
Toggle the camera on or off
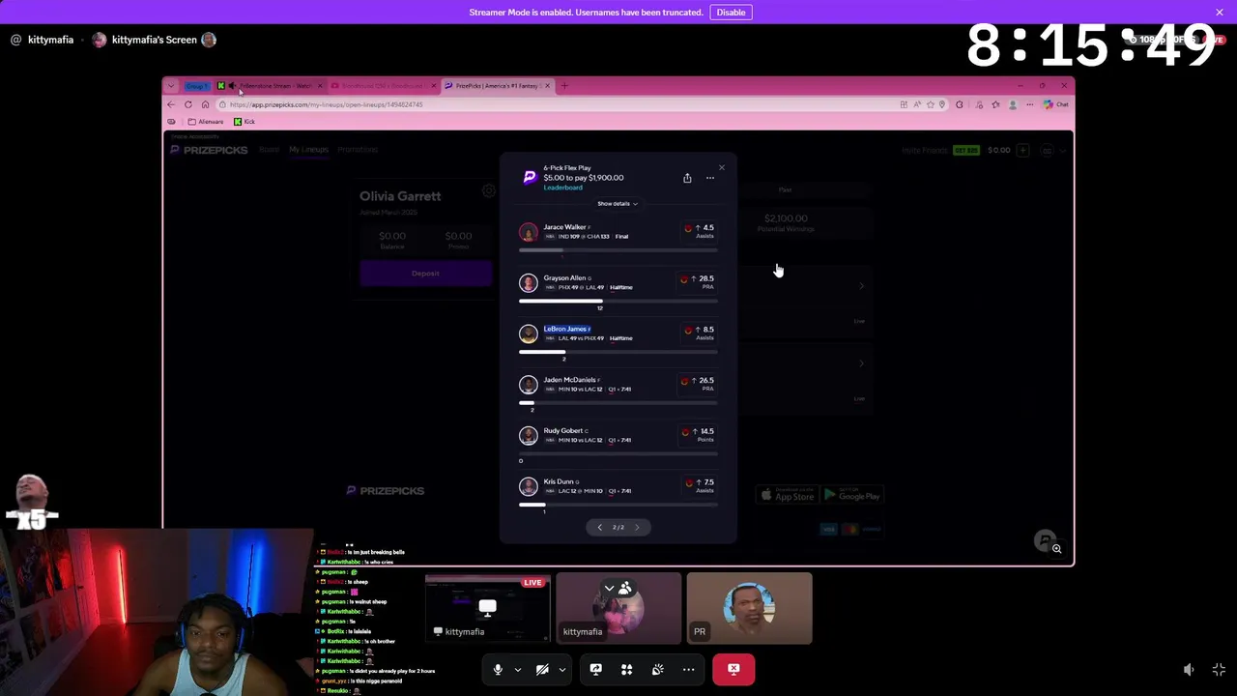pyautogui.click(x=542, y=669)
